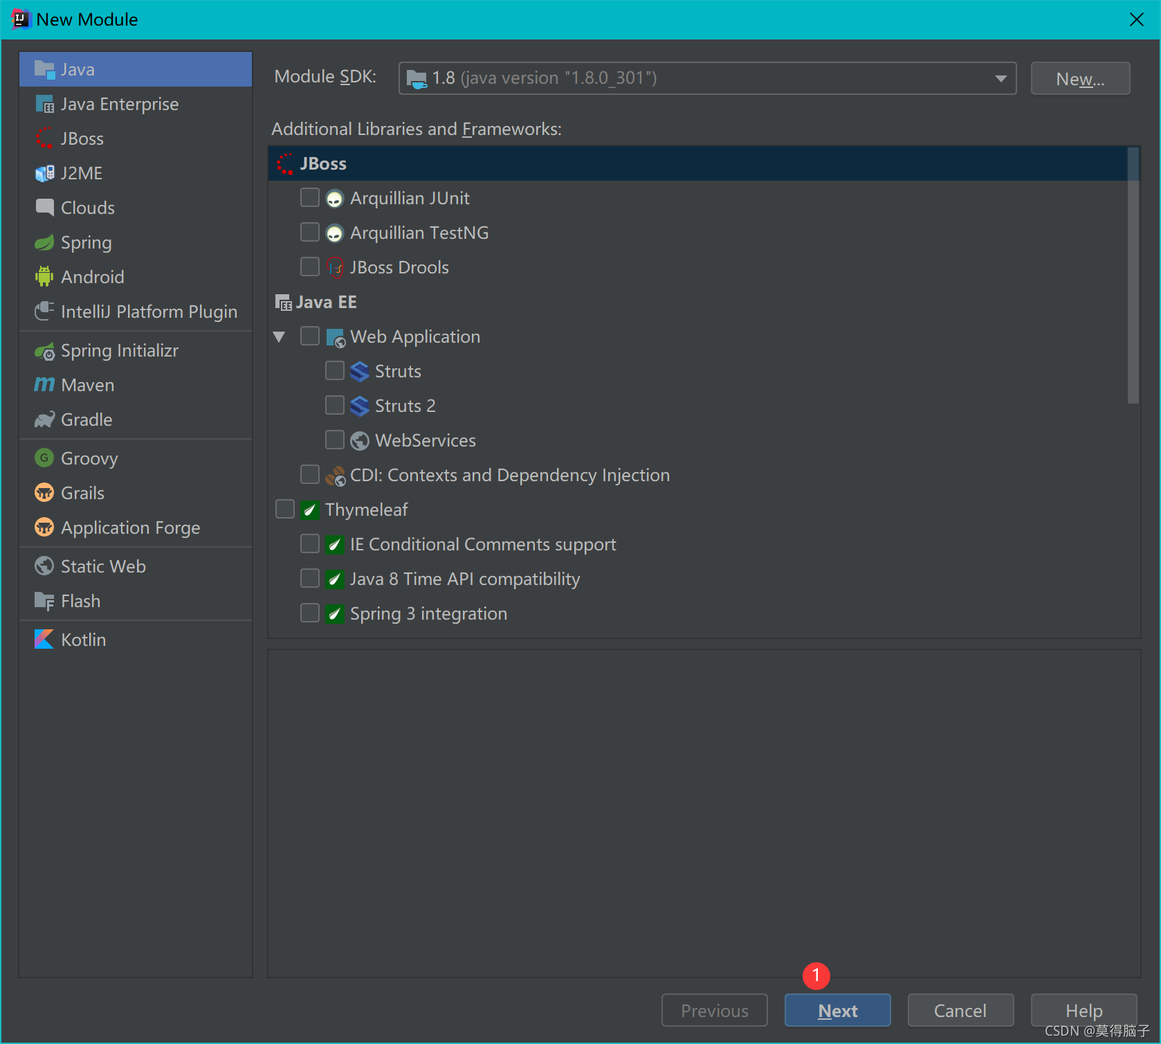Select the J2ME icon
Screen dimensions: 1161x1044
pos(44,173)
